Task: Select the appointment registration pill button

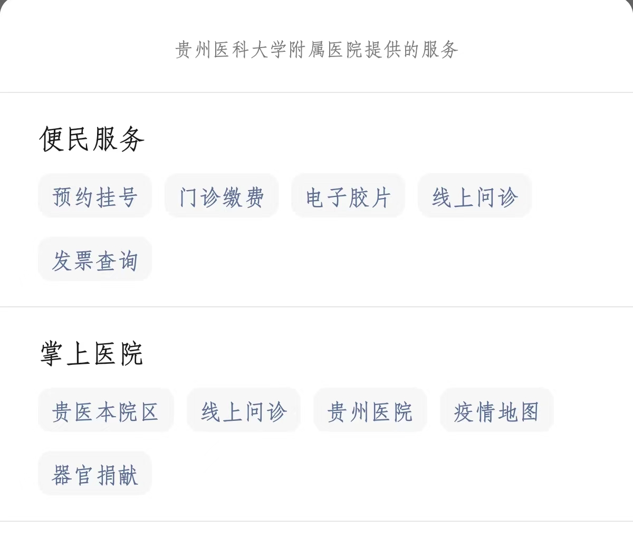Action: (x=95, y=195)
